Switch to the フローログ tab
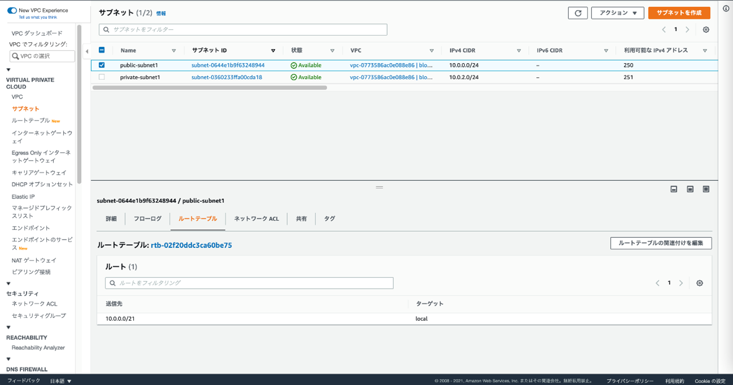Screen dimensions: 733x385 coord(147,219)
